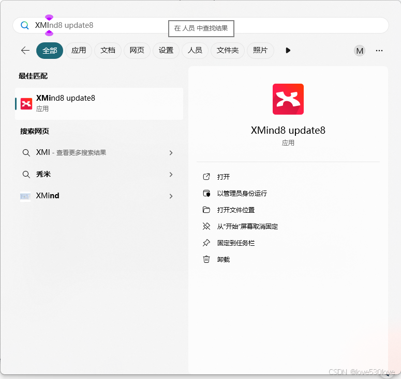
Task: Open the XMind8 update8 best match result
Action: tap(99, 104)
